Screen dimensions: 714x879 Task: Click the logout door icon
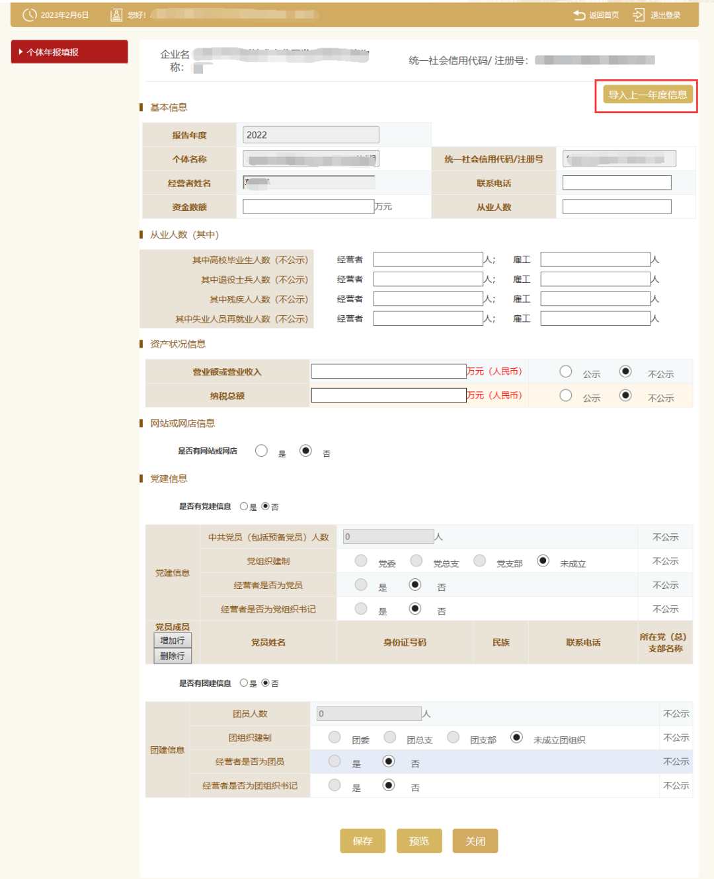[639, 15]
